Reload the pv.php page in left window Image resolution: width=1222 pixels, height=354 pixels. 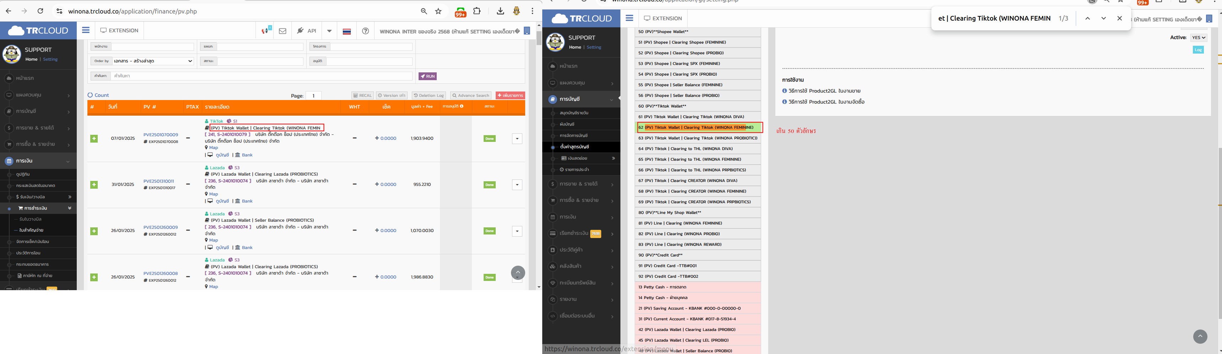pos(40,11)
